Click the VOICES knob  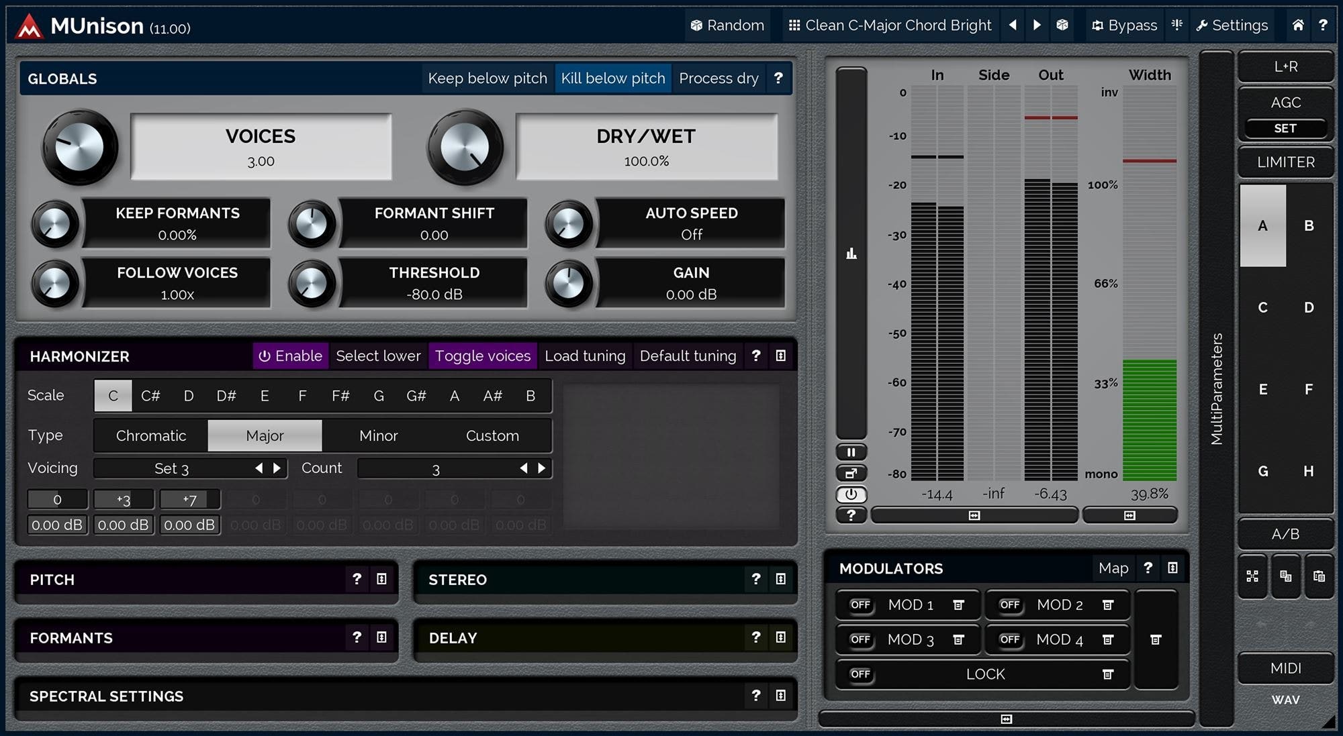[x=80, y=147]
